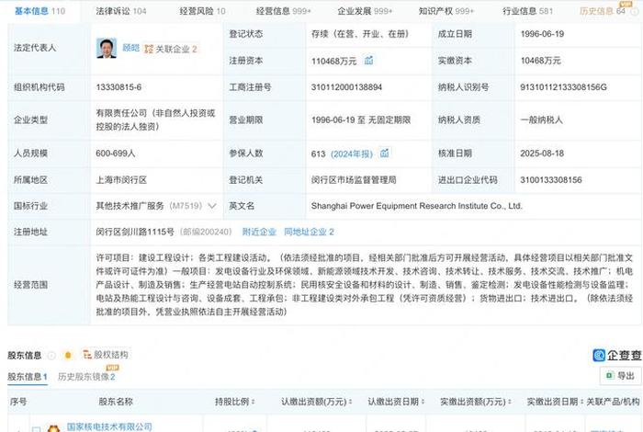Open the 历史信息 tab
Image resolution: width=643 pixels, height=432 pixels.
(x=603, y=11)
